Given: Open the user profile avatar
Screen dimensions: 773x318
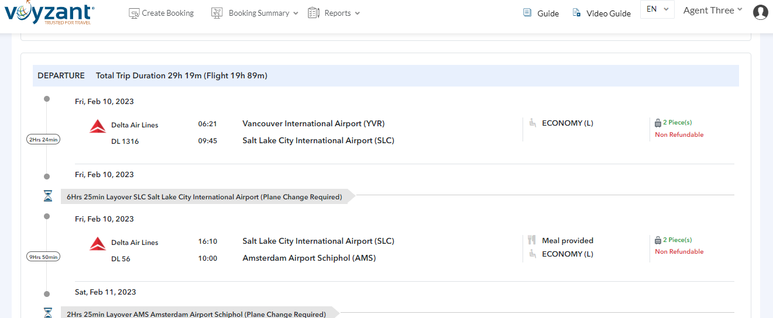Looking at the screenshot, I should pyautogui.click(x=760, y=12).
